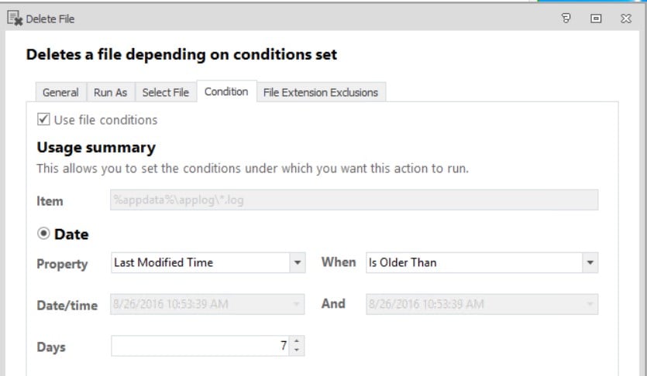Click the restore window icon

pyautogui.click(x=596, y=18)
